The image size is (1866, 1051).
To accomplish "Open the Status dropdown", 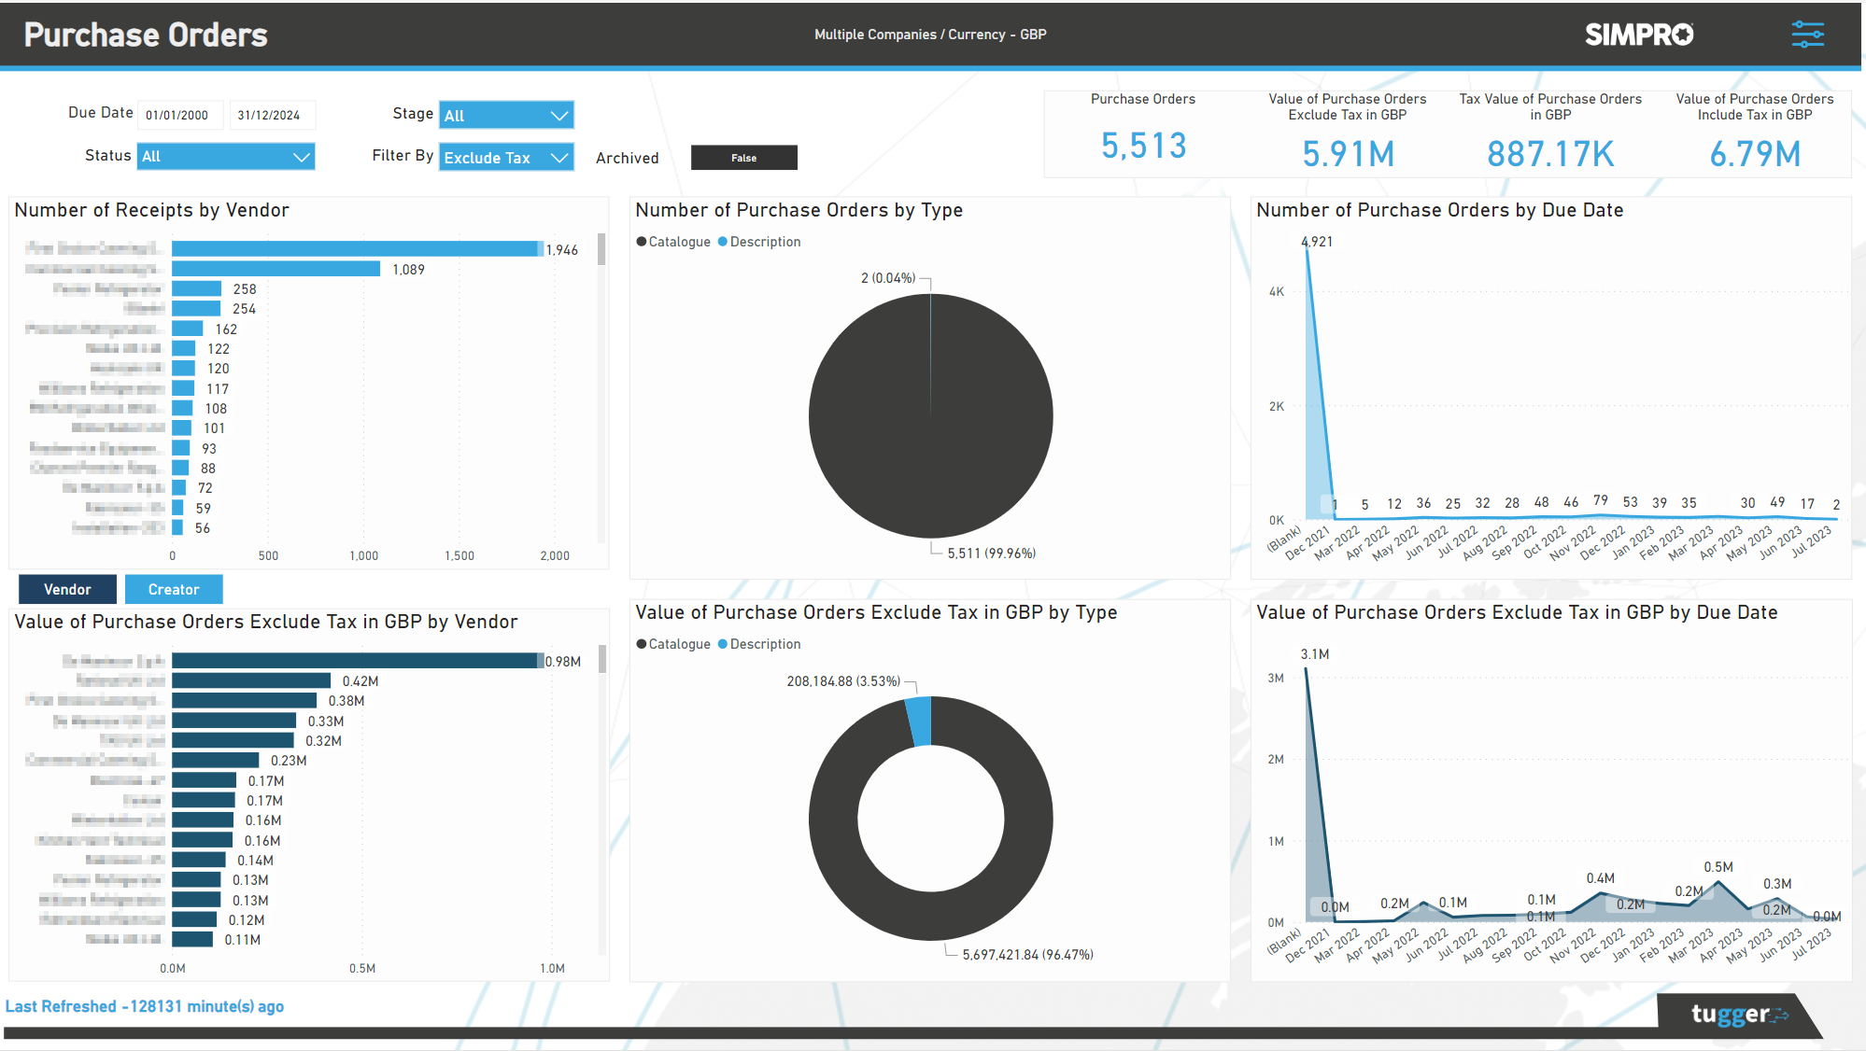I will pos(225,156).
